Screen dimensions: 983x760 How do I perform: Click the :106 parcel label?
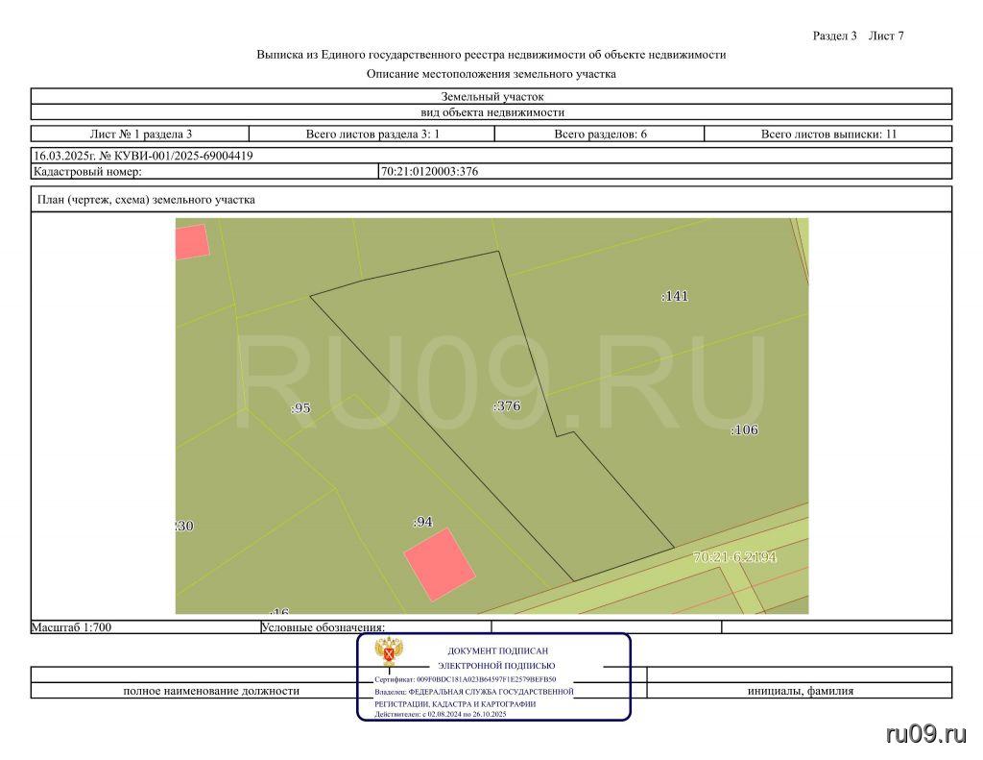[x=744, y=429]
